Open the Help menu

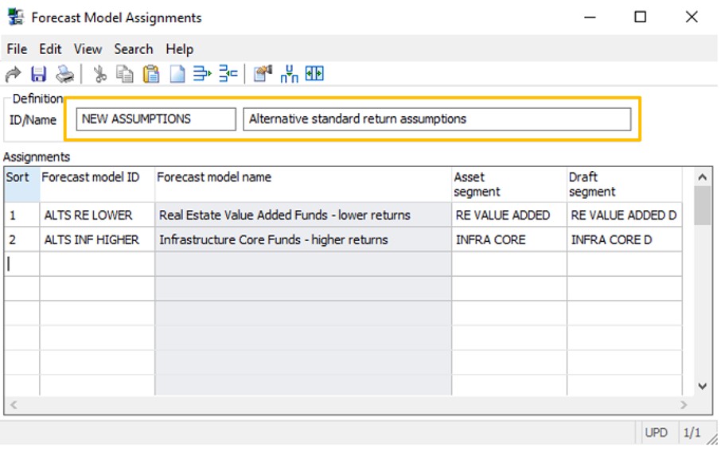click(x=179, y=49)
